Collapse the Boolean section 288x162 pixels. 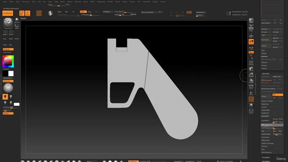point(265,56)
